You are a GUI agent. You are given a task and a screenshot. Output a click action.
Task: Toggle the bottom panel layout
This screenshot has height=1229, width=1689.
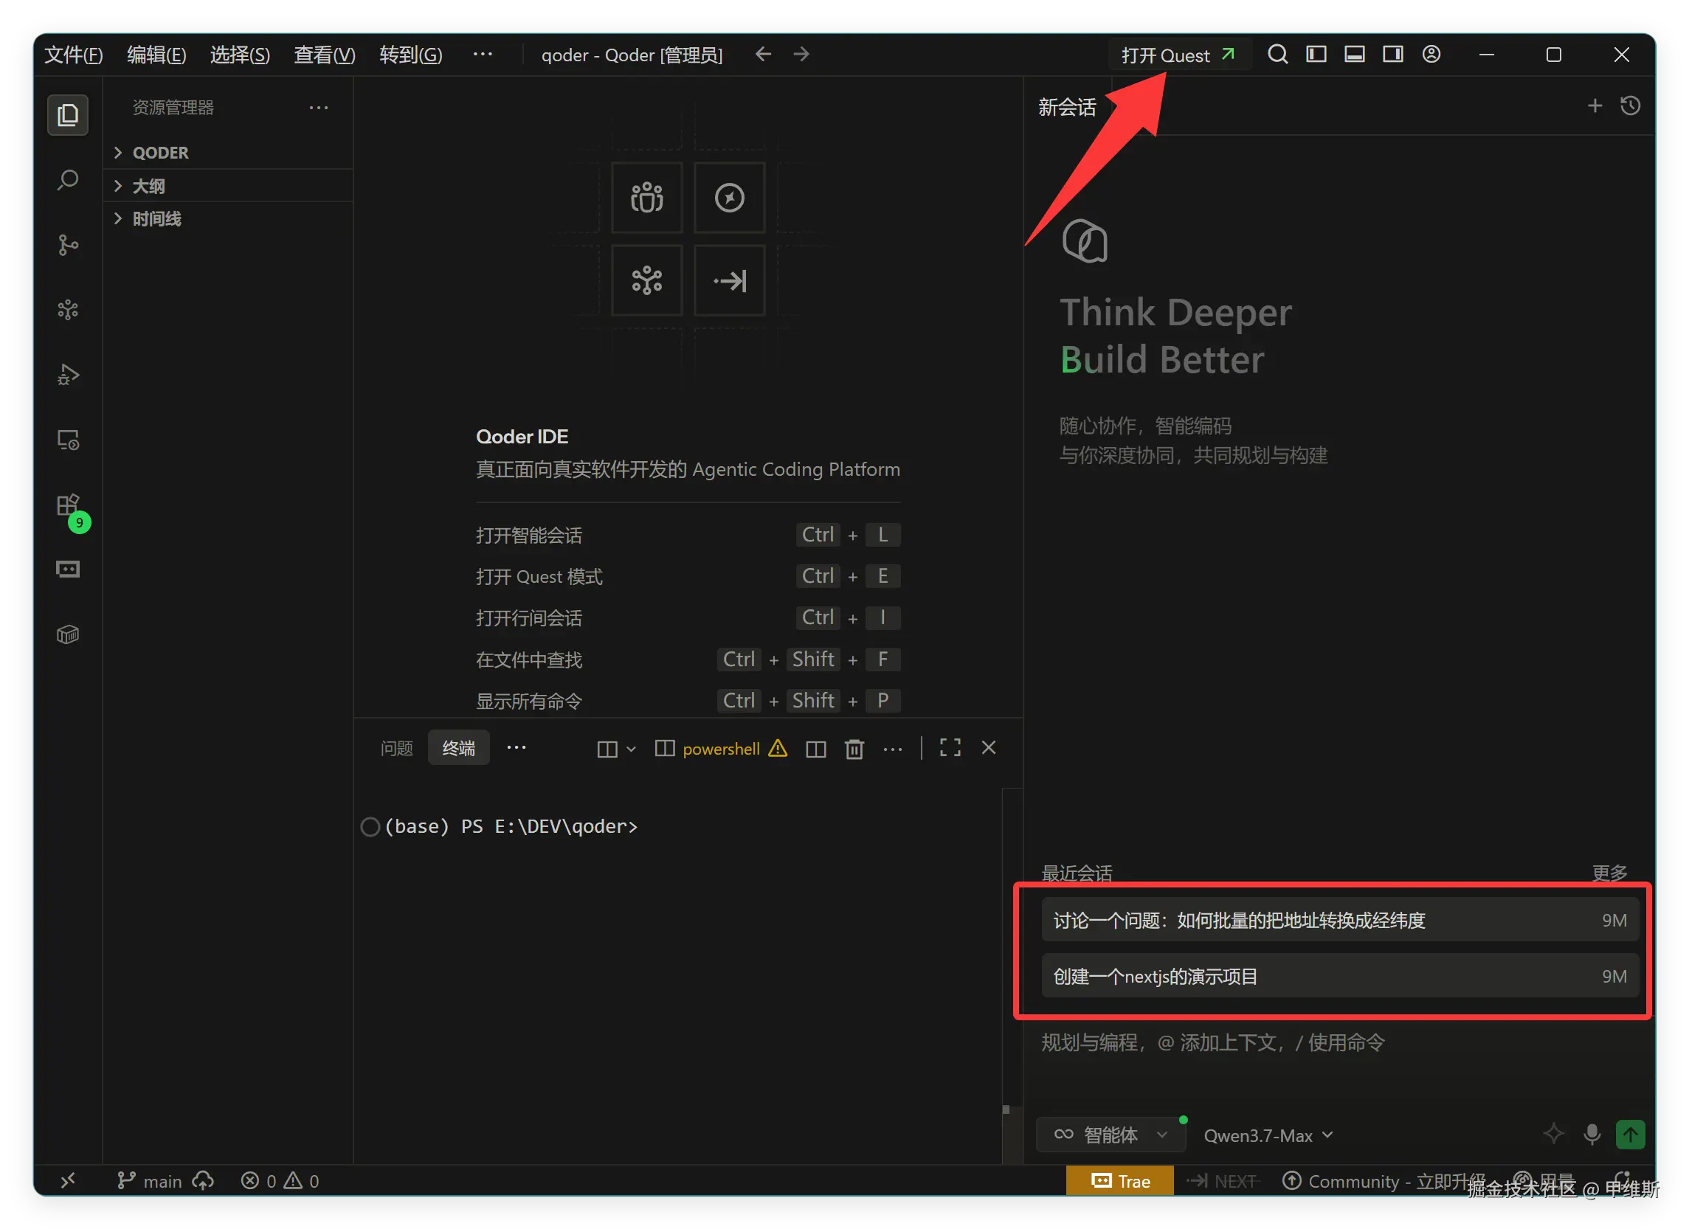(1354, 55)
